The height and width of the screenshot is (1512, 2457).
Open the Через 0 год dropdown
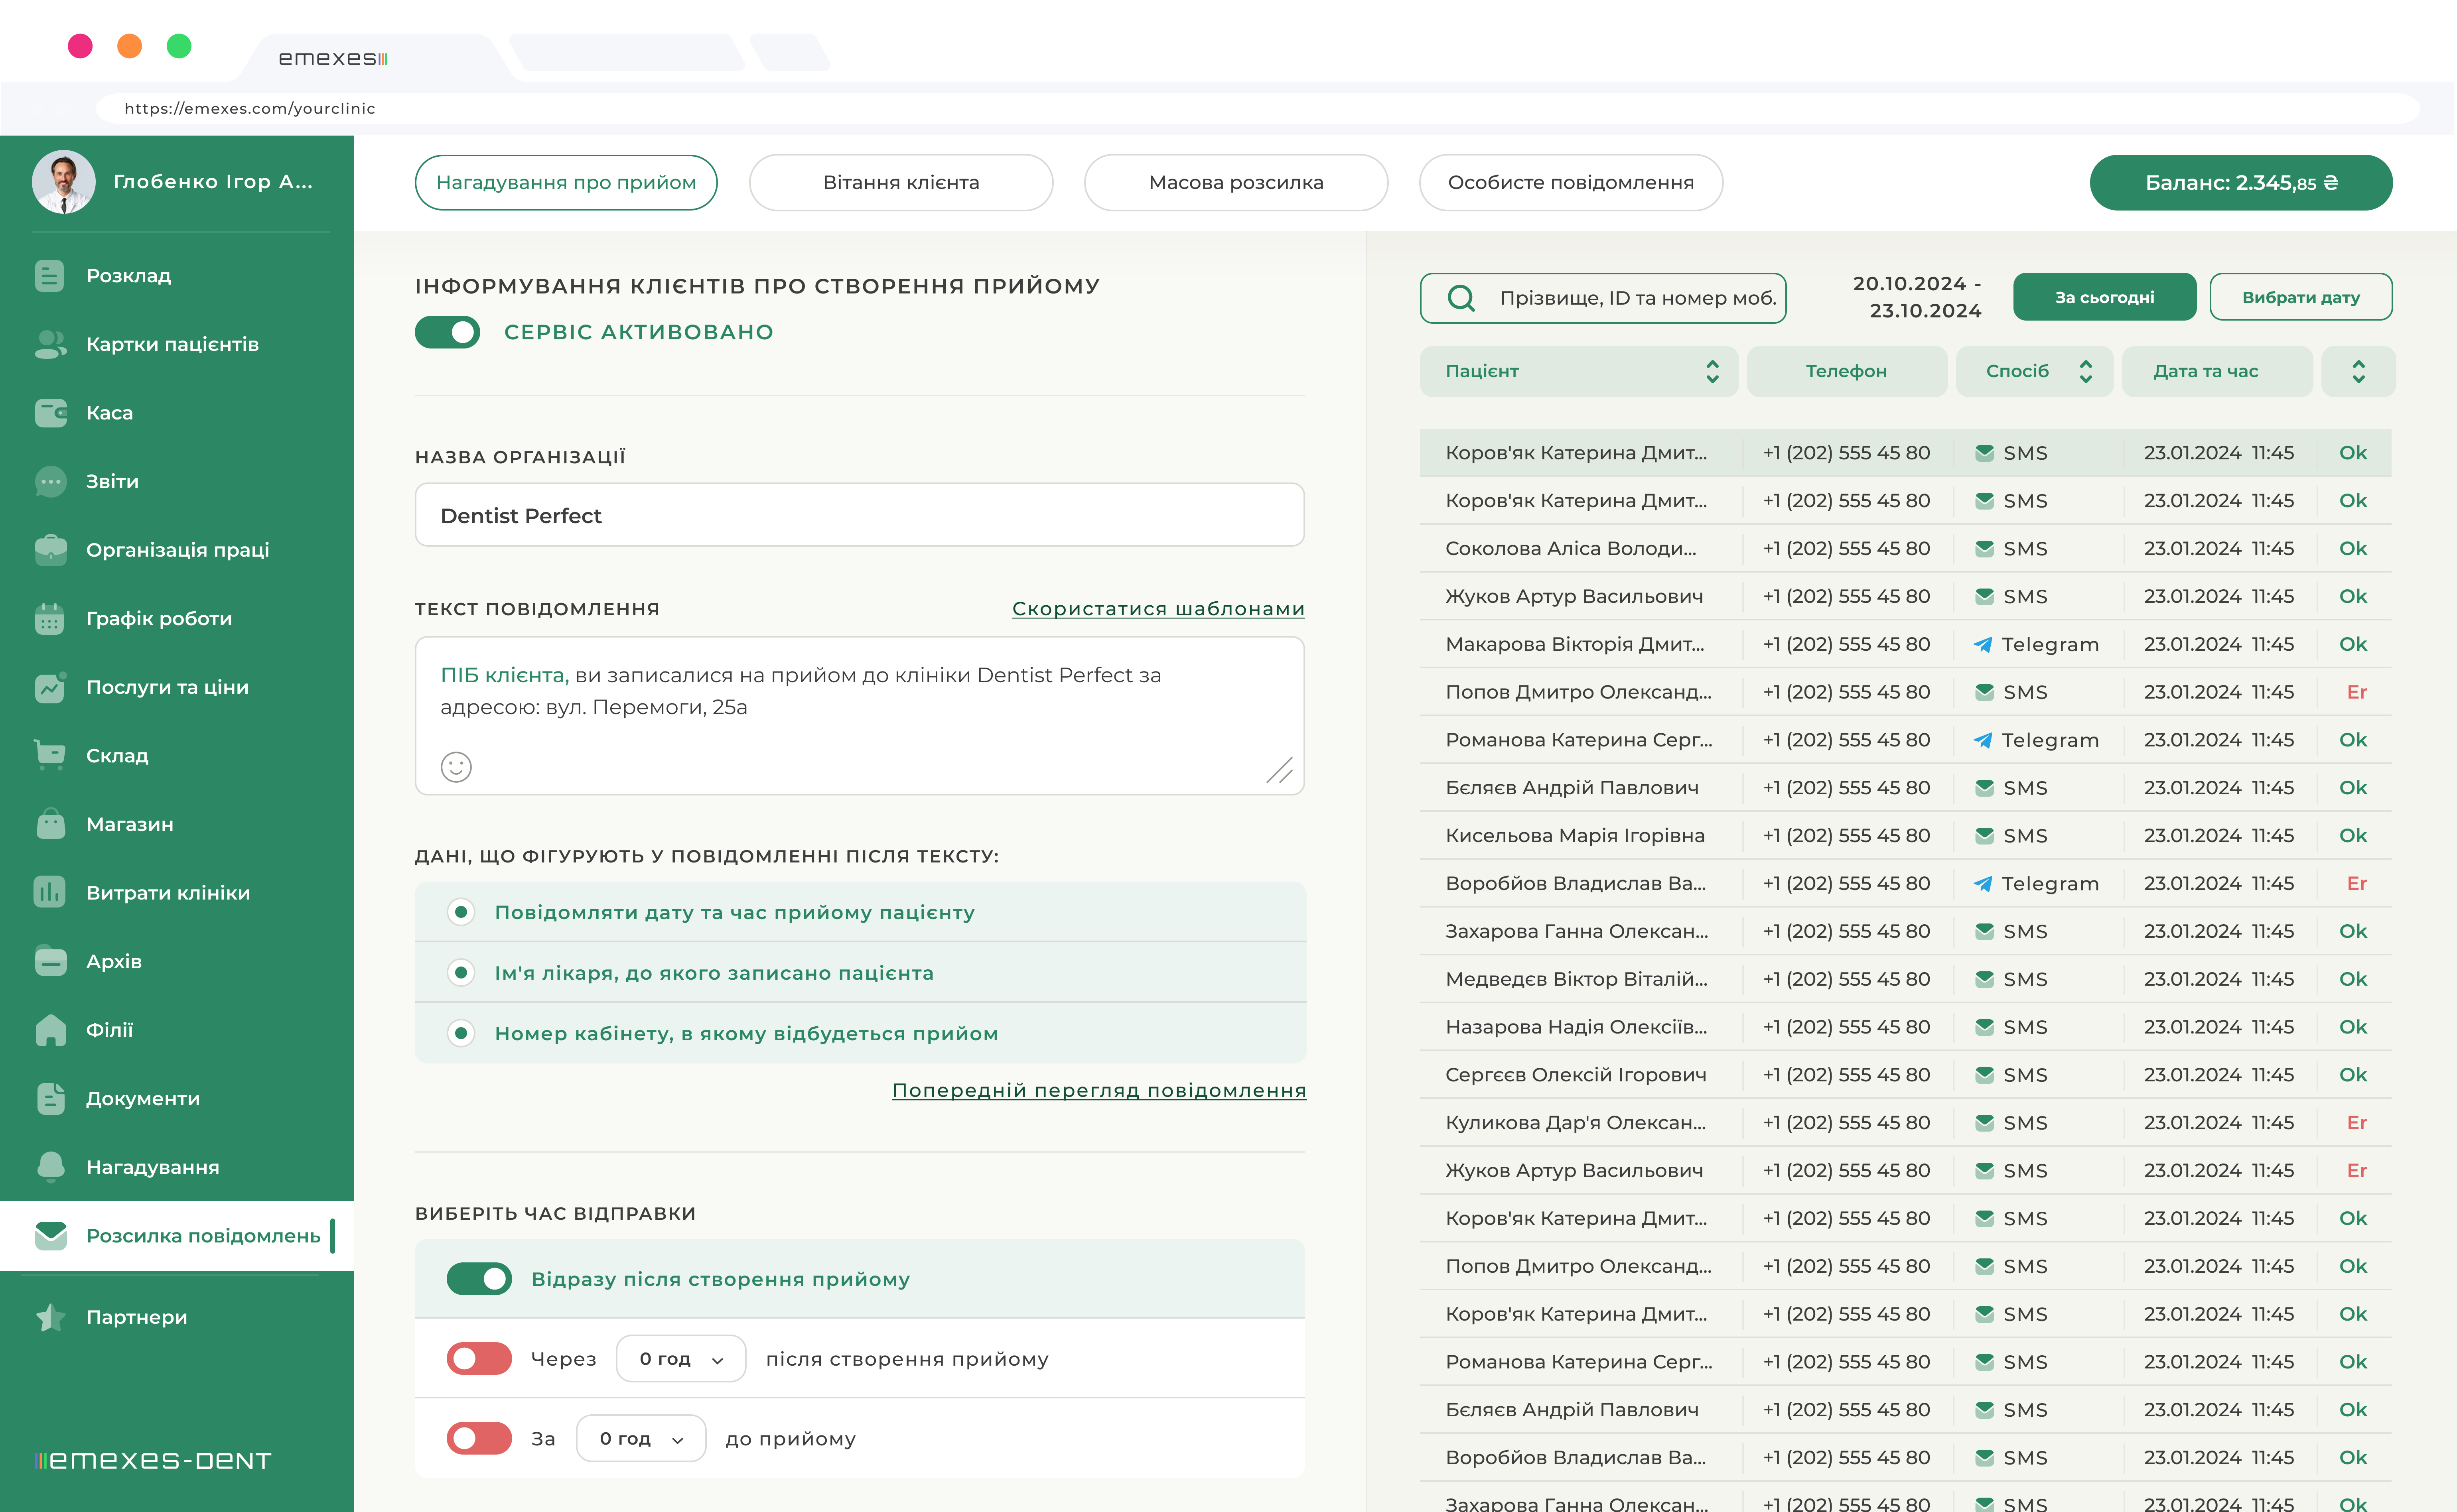coord(681,1359)
